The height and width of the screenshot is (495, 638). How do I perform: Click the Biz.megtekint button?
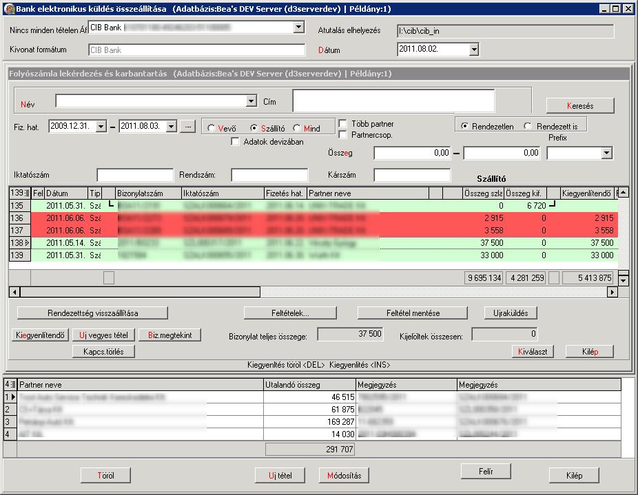click(169, 335)
